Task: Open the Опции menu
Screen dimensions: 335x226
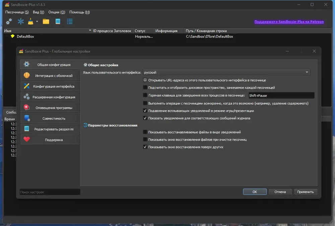Action: [x=57, y=12]
